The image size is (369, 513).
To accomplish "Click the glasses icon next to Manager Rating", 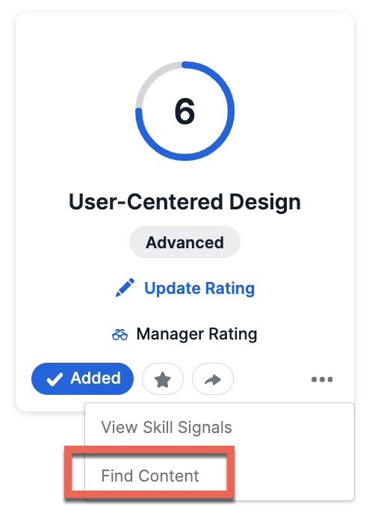I will (x=120, y=335).
